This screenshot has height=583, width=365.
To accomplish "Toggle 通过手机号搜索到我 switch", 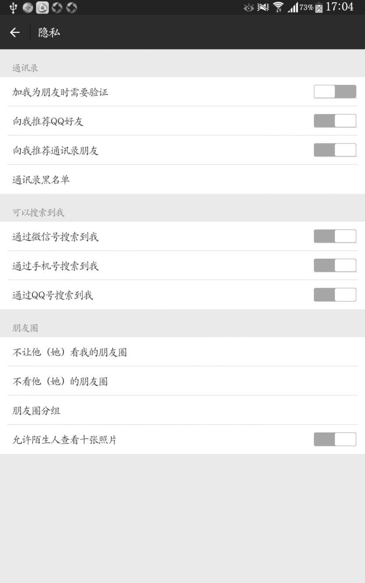I will (x=335, y=266).
